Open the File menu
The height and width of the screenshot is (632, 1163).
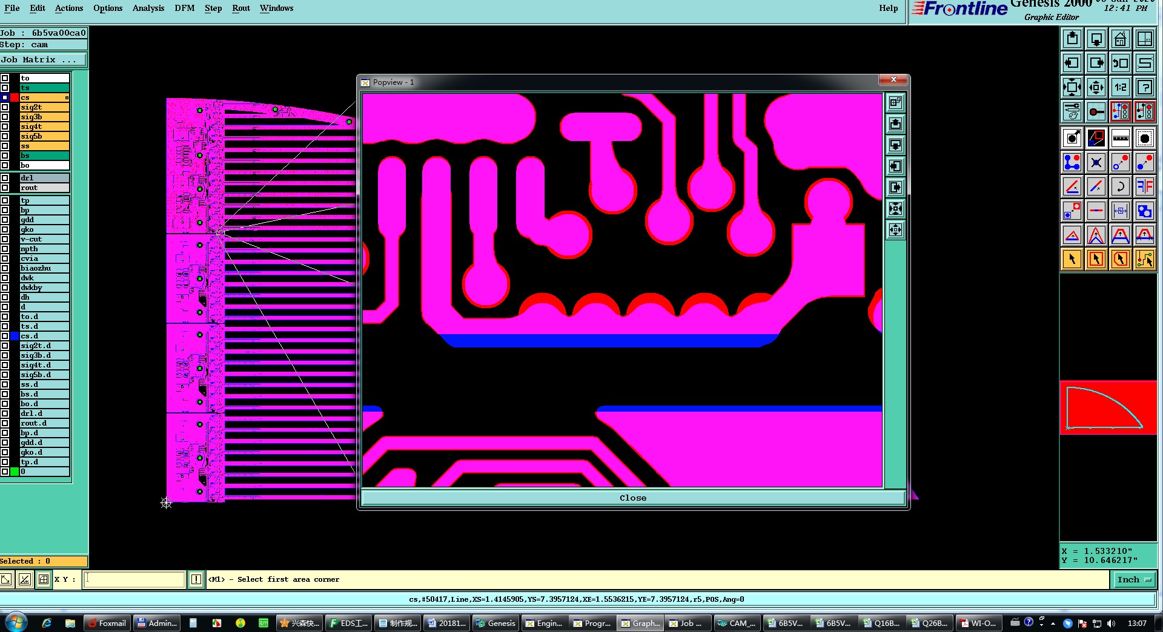(12, 8)
